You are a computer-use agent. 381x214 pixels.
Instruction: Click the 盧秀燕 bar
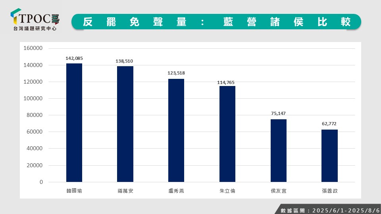(x=176, y=130)
